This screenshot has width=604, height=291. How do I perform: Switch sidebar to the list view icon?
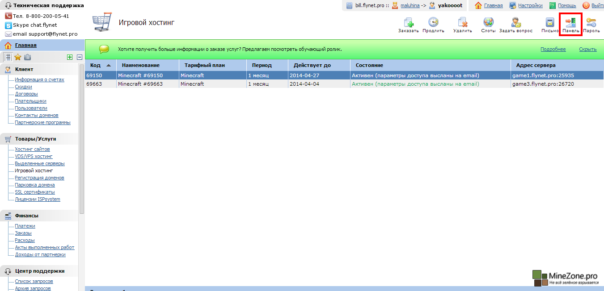[8, 57]
